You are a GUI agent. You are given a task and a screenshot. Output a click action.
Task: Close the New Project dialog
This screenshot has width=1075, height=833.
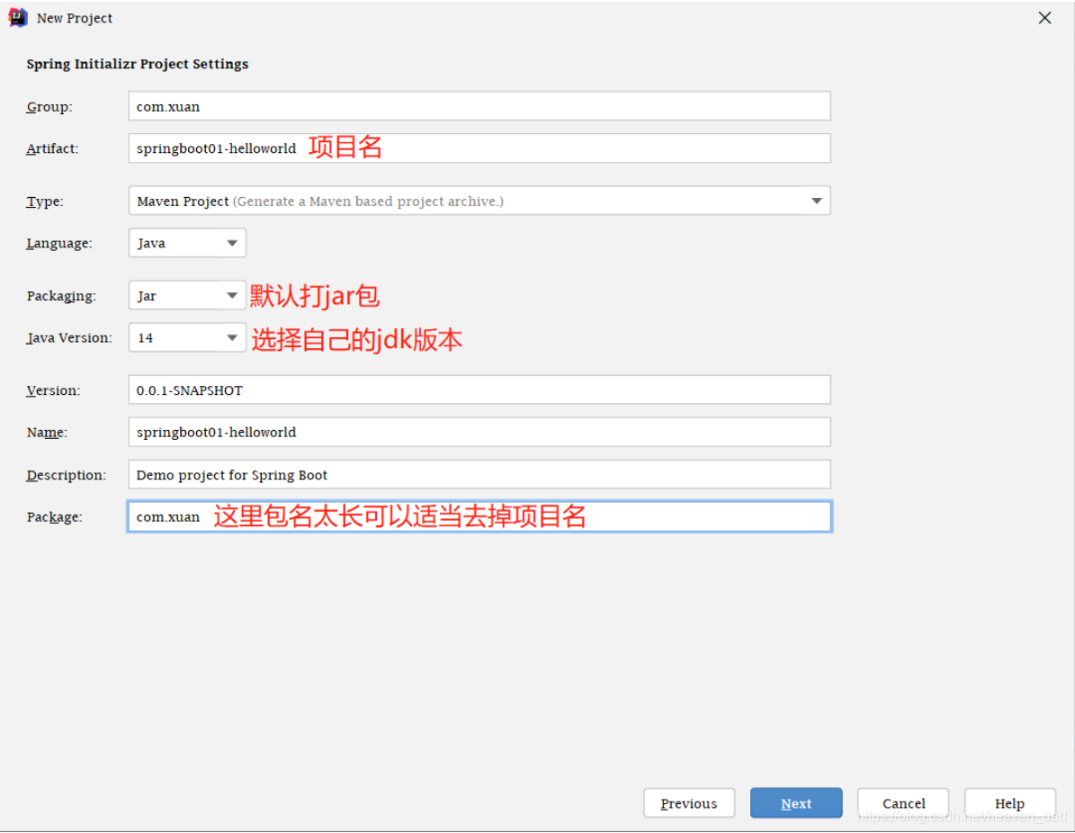click(1044, 18)
